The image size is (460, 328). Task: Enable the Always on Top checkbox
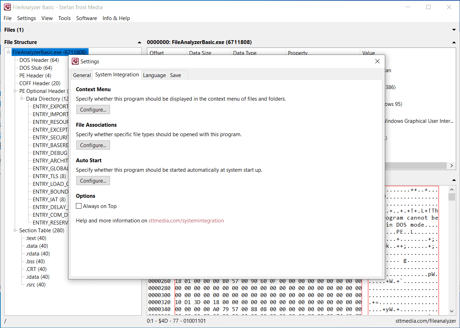[x=79, y=206]
